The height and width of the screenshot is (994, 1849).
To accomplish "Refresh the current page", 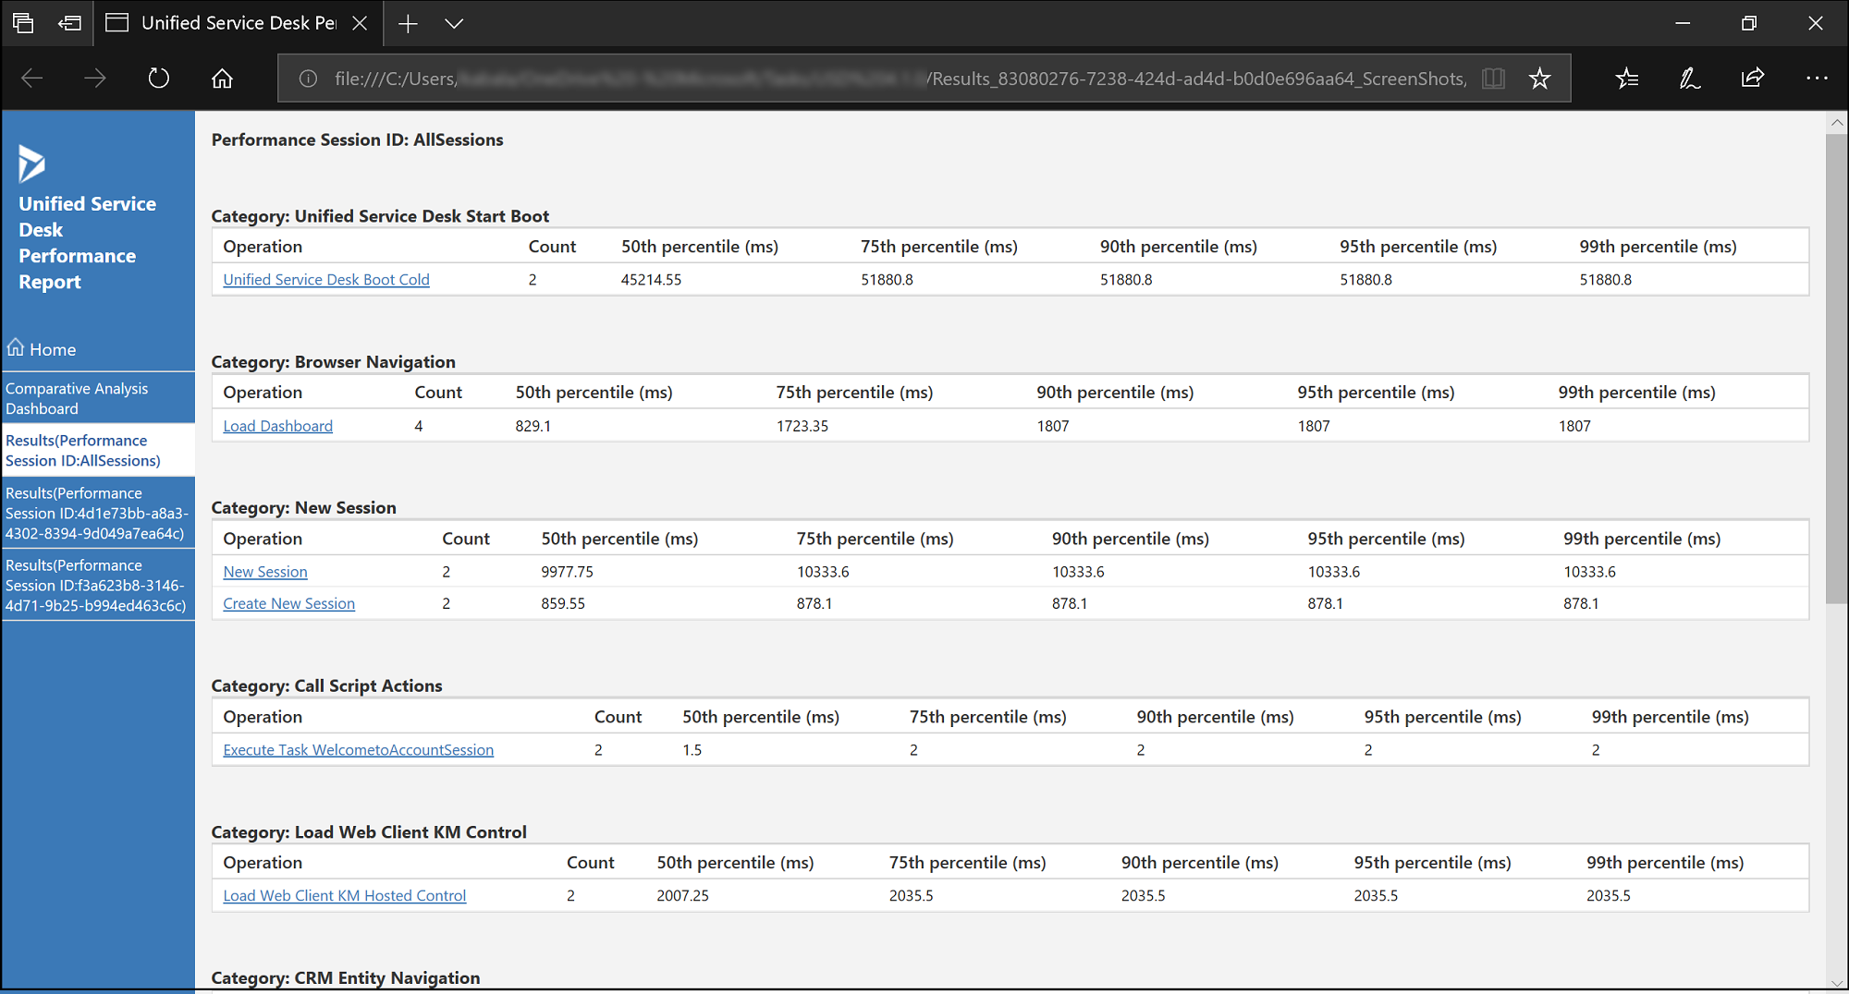I will 158,78.
